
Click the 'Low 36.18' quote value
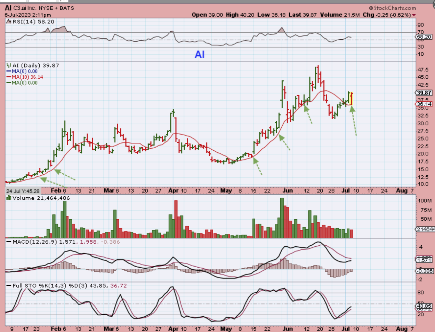[271, 15]
